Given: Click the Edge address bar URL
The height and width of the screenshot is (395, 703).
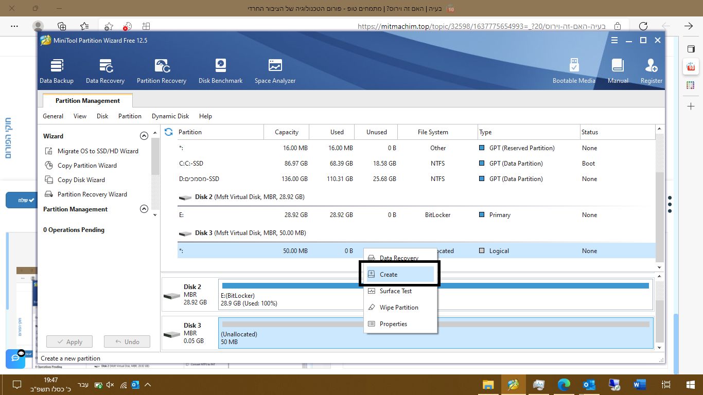Looking at the screenshot, I should (x=481, y=26).
